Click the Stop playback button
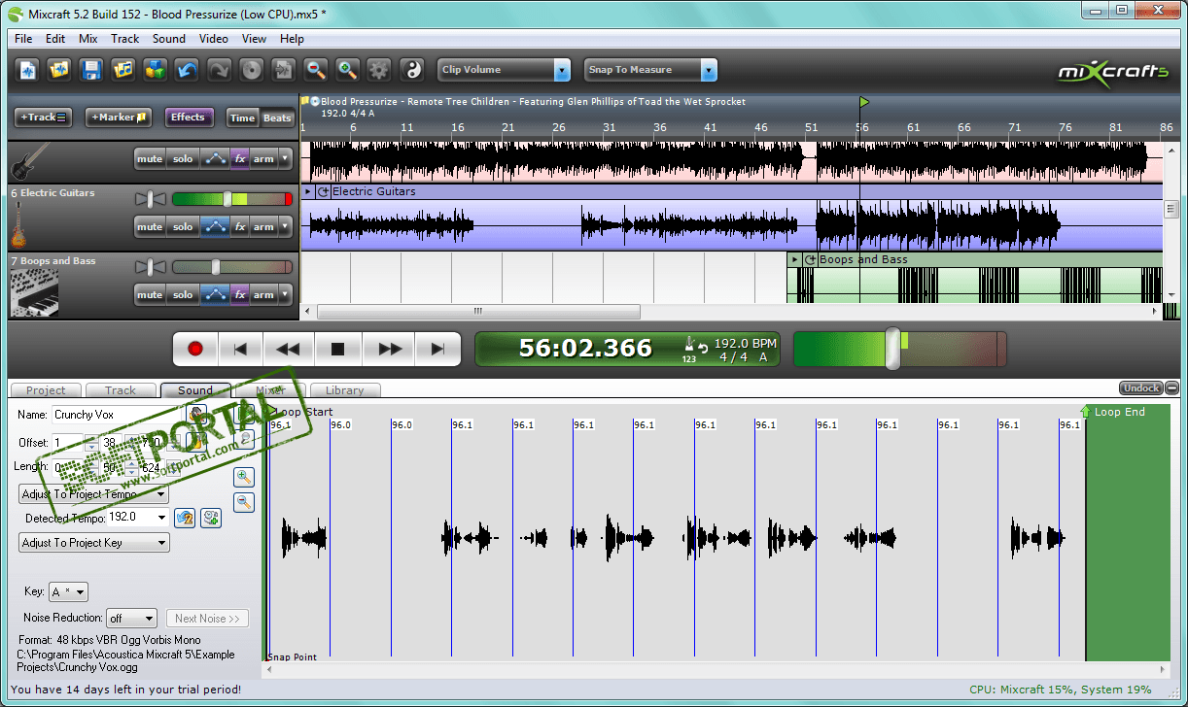Image resolution: width=1188 pixels, height=707 pixels. pos(337,349)
